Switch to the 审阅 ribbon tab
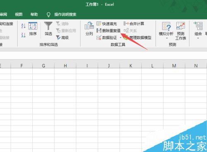207x152 pixels. point(3,14)
